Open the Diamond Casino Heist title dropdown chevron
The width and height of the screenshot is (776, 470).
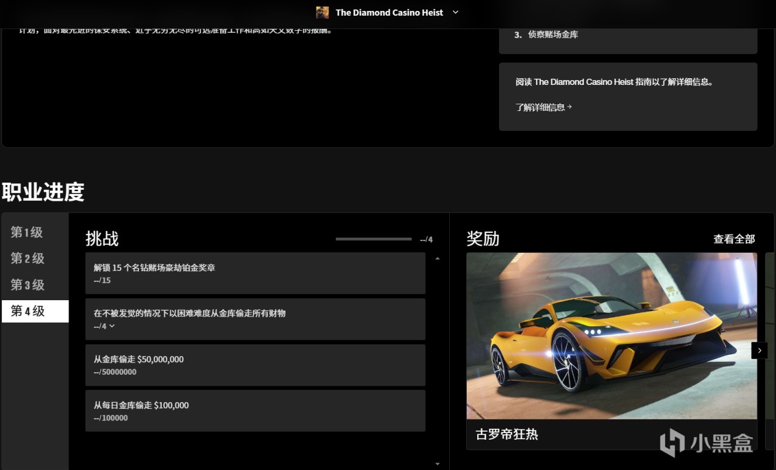point(456,12)
